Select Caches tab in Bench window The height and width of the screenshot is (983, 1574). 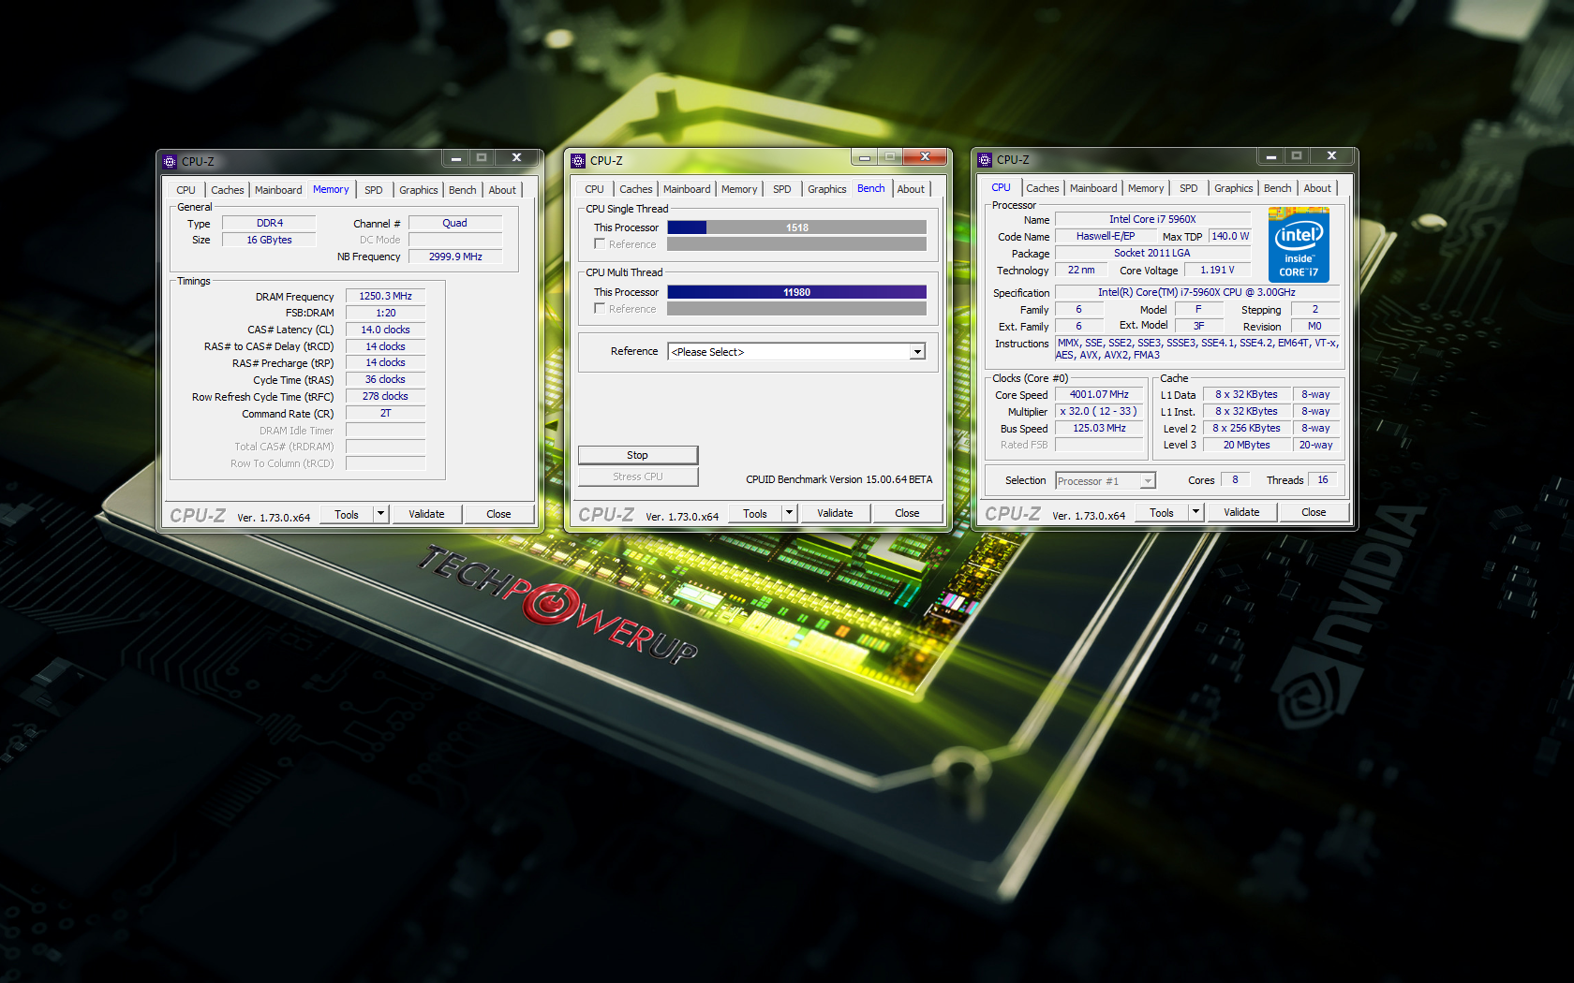pos(636,189)
